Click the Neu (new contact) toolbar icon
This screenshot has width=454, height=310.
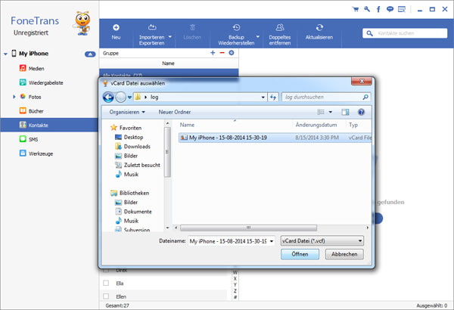[116, 27]
